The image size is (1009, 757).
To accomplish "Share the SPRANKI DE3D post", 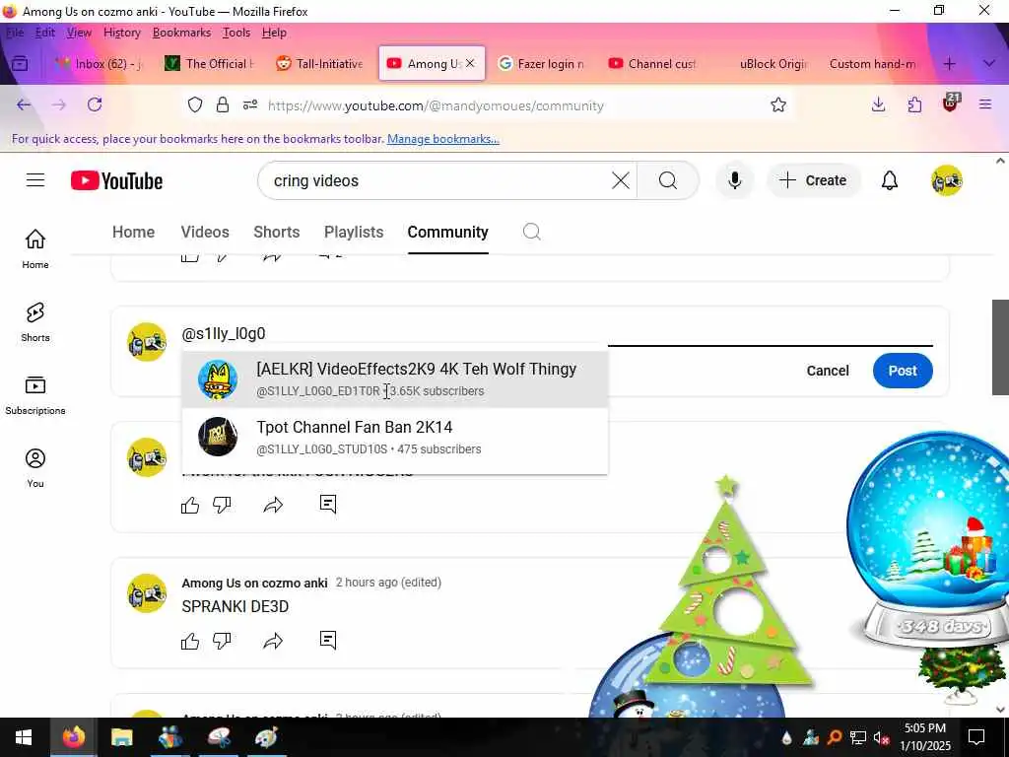I will 274,641.
